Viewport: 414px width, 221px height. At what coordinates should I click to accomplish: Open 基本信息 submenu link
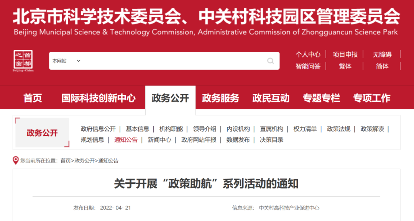[138, 129]
